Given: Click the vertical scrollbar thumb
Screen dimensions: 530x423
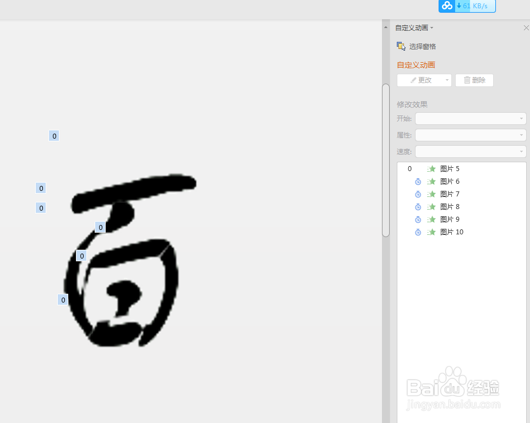Looking at the screenshot, I should [386, 160].
